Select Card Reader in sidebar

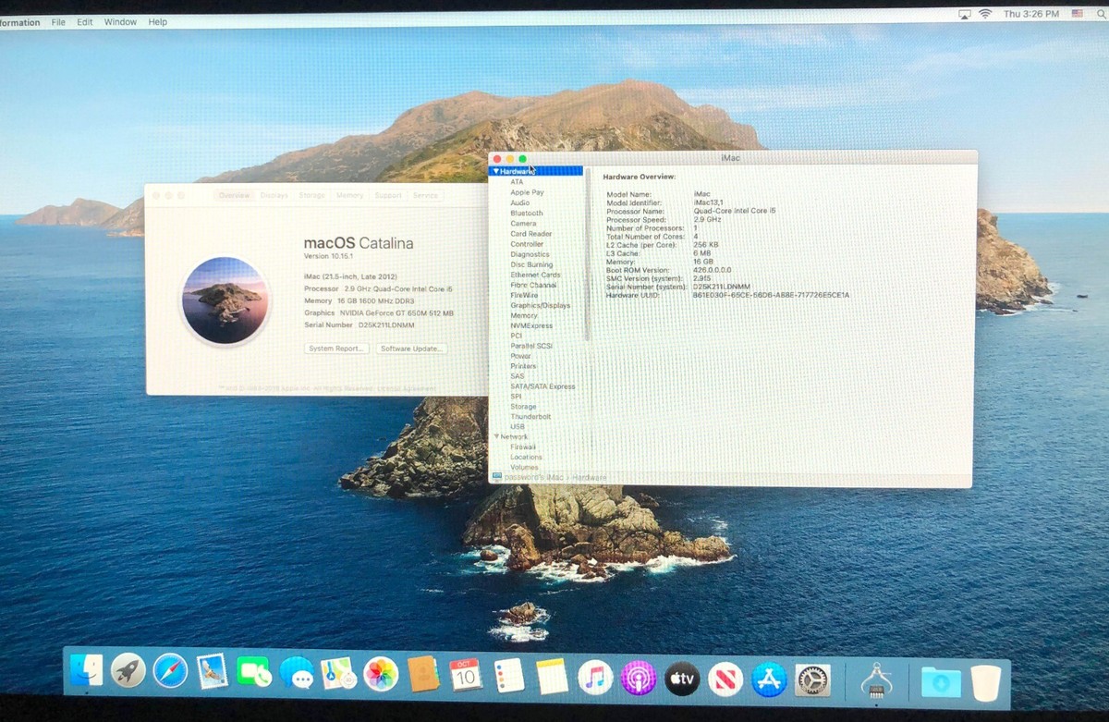[x=531, y=234]
